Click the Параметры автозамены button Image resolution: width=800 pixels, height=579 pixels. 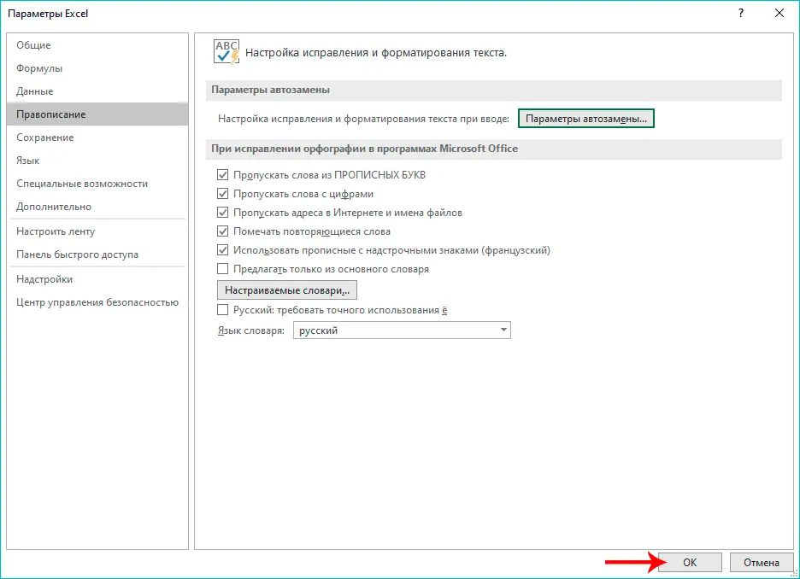click(586, 119)
